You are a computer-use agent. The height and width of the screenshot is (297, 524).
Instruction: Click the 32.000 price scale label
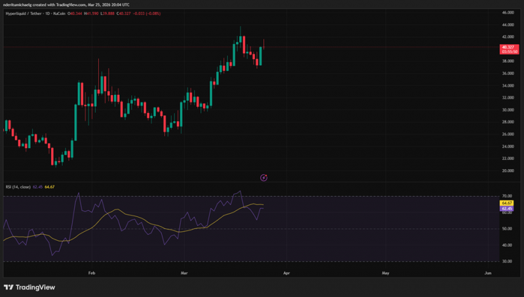508,98
